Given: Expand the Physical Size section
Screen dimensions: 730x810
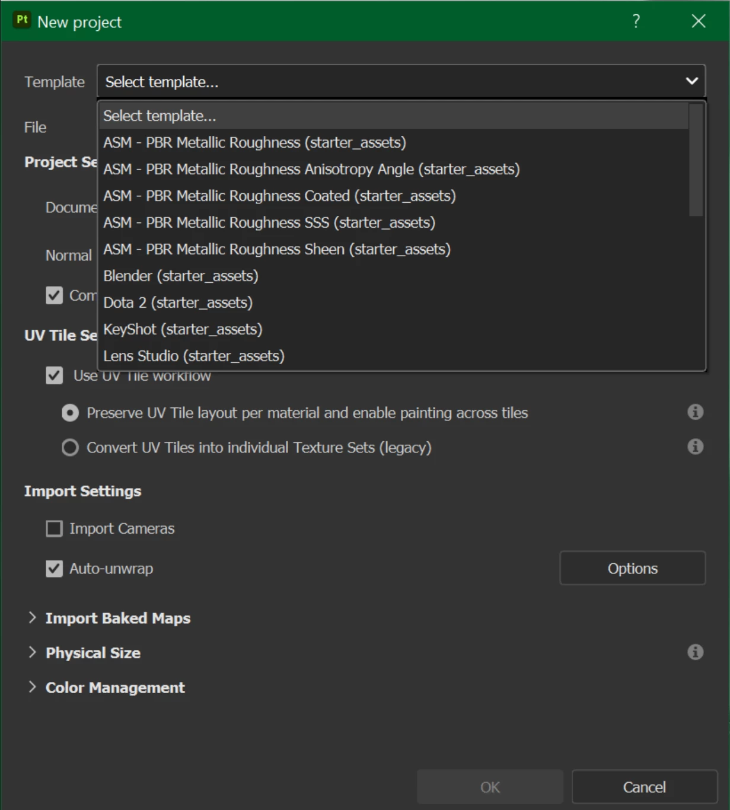Looking at the screenshot, I should [32, 652].
